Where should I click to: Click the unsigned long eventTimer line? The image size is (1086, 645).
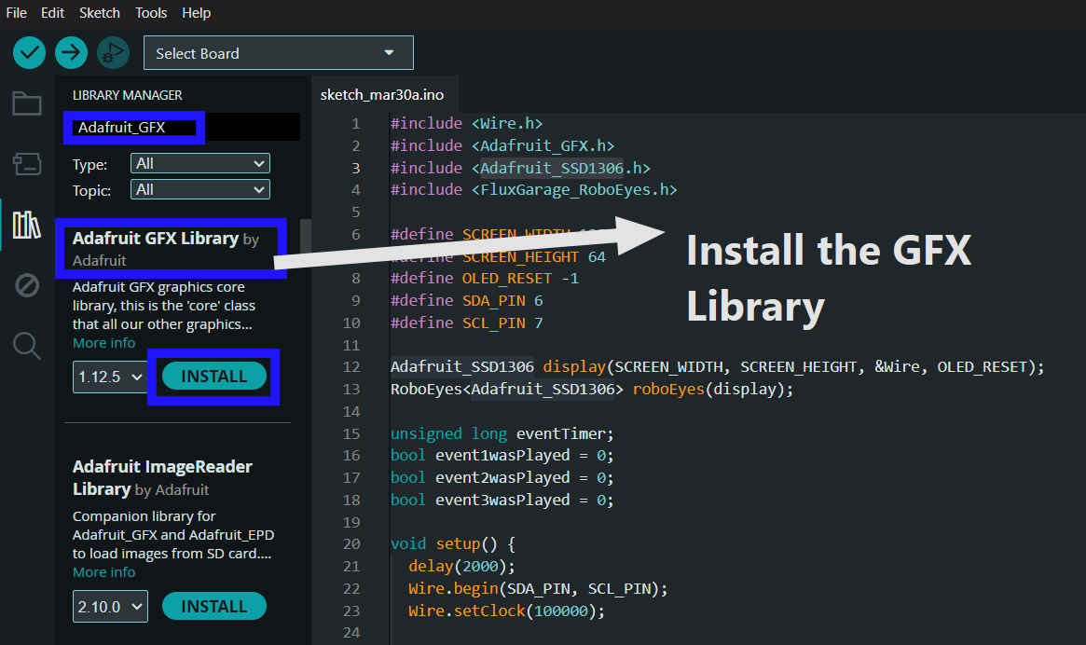[502, 433]
